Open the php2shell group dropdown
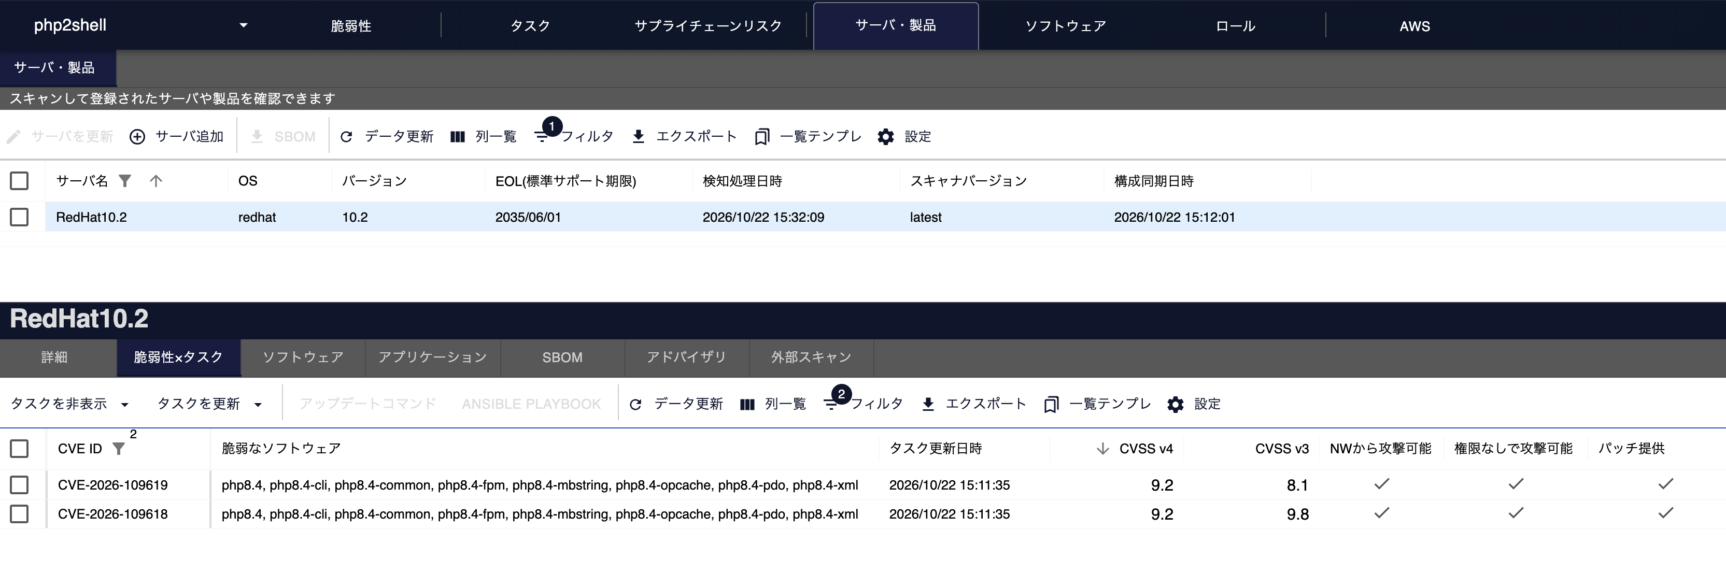 (140, 25)
